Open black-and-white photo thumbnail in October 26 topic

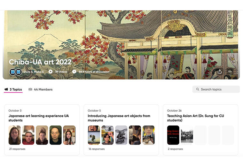[x=187, y=135]
